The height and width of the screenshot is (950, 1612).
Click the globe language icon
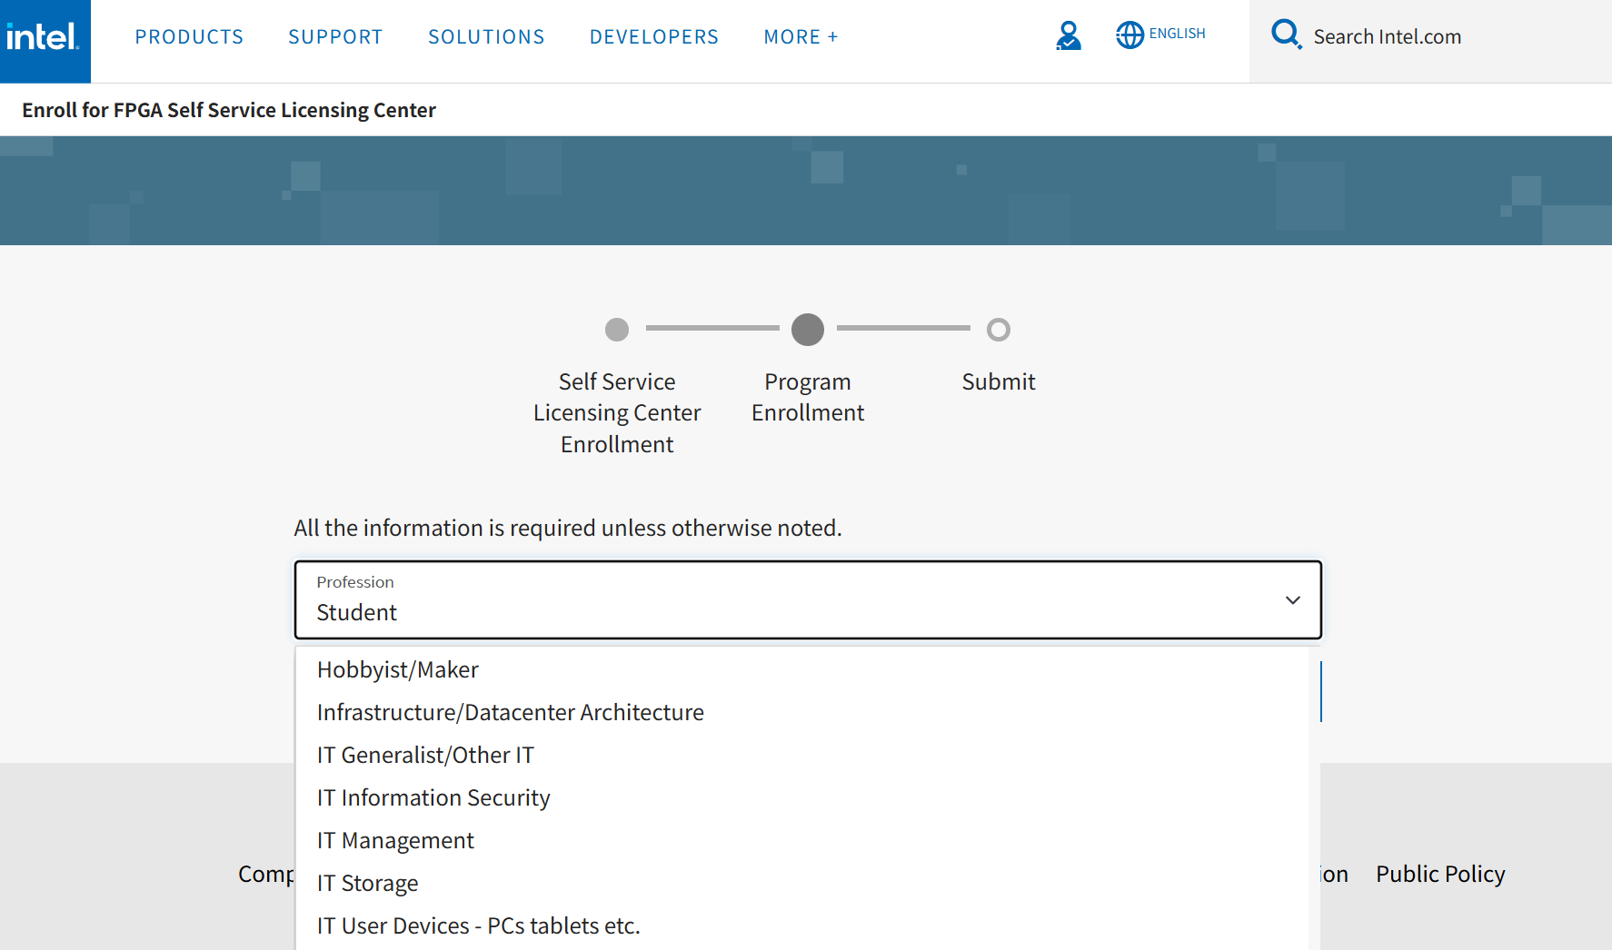click(1129, 35)
